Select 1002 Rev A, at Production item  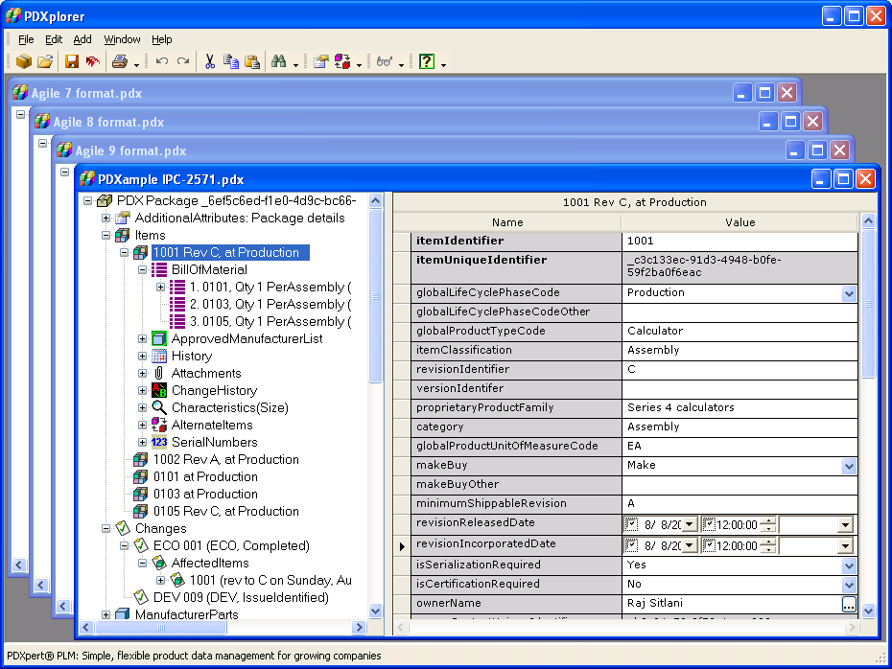coord(225,459)
